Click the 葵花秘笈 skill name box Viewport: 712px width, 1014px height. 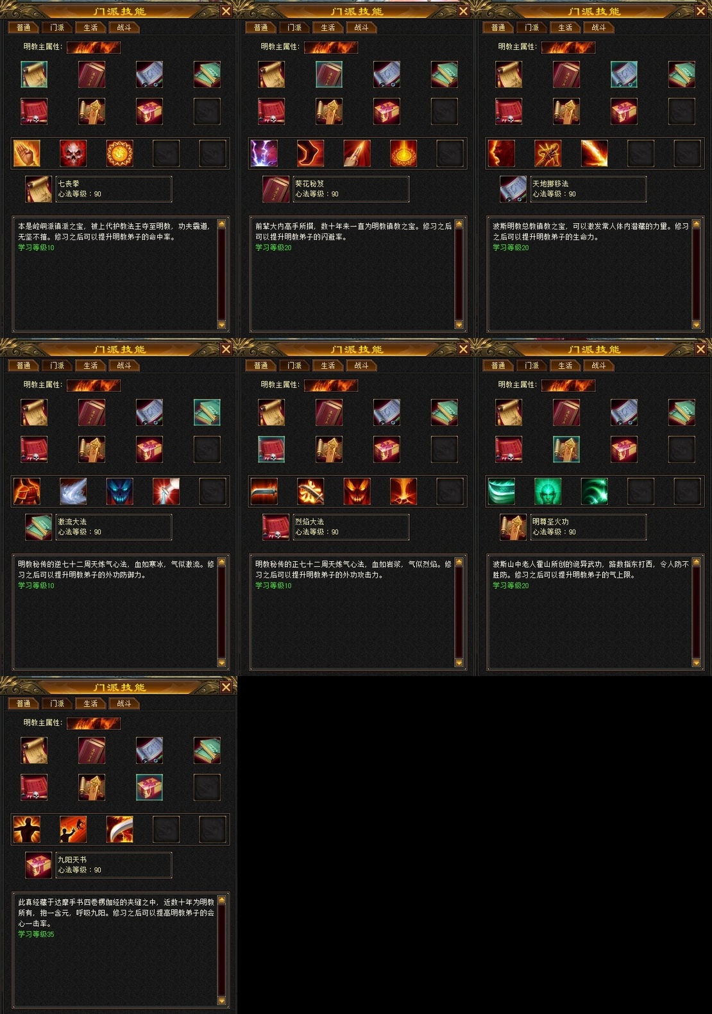(351, 189)
